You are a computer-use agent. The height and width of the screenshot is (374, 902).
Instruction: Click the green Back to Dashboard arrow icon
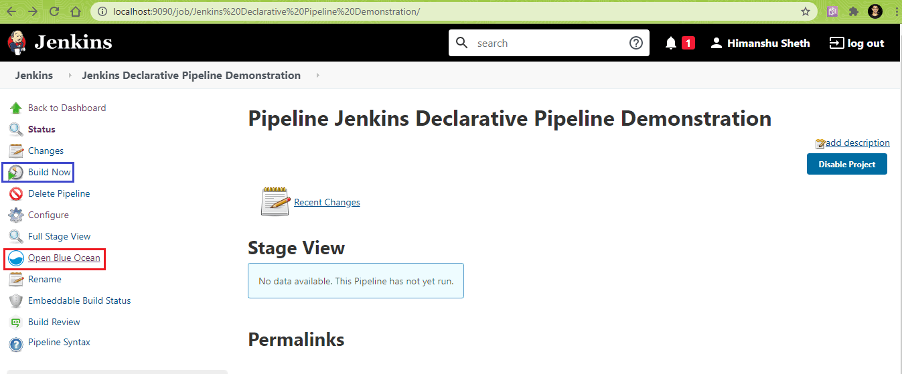tap(16, 108)
